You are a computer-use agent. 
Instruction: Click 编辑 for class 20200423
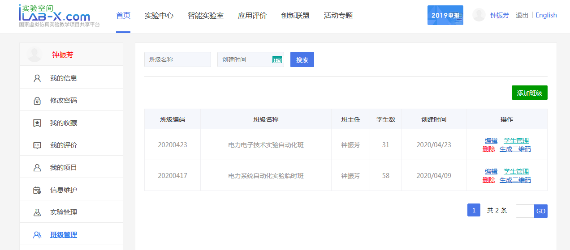coord(491,140)
